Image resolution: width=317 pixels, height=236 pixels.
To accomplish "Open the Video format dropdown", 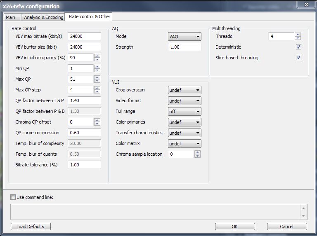I will point(185,100).
